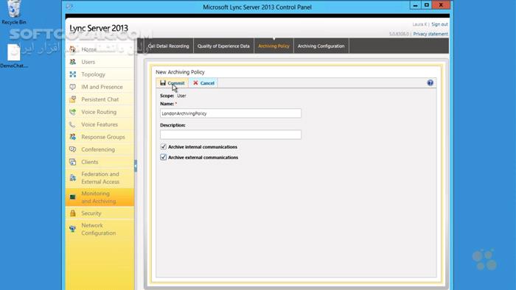516x290 pixels.
Task: Click the empty Description field
Action: click(230, 134)
